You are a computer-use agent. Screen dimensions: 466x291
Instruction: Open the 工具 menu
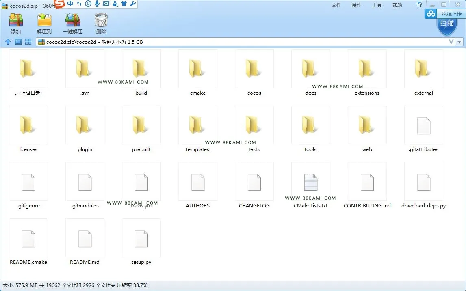point(377,5)
